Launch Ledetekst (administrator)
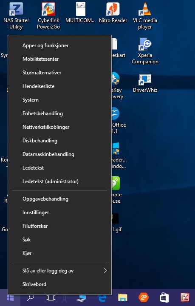Screen dimensions: 195x306 point(59,181)
